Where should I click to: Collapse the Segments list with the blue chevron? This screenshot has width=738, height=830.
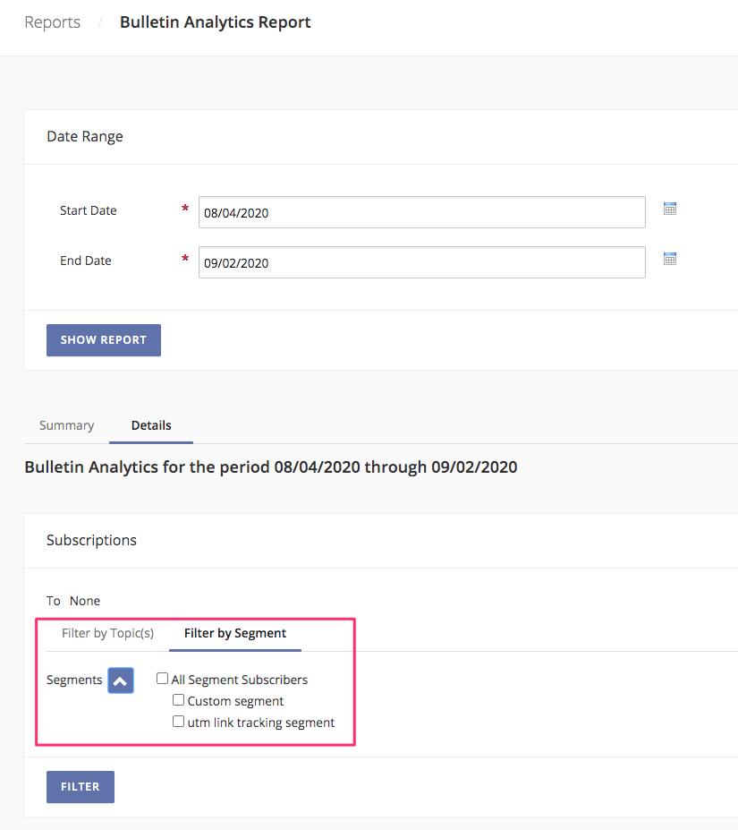coord(120,680)
